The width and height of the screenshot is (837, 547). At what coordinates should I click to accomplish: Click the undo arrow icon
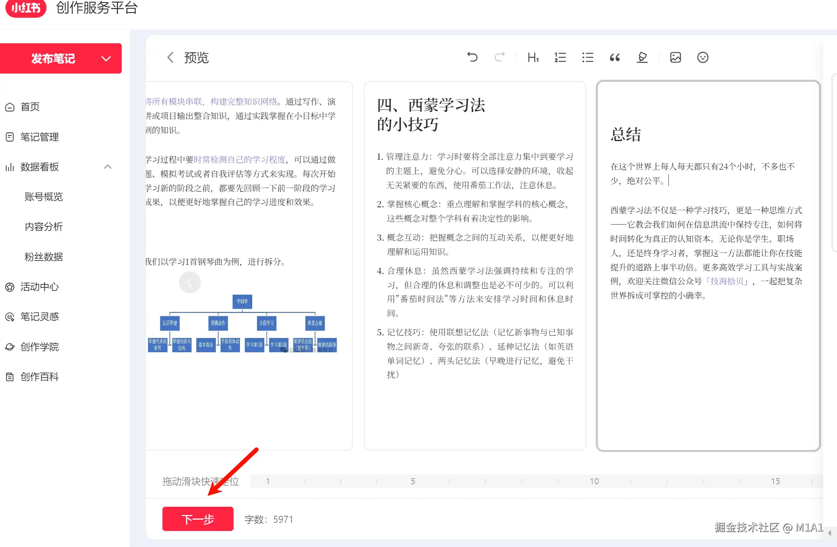[x=472, y=57]
